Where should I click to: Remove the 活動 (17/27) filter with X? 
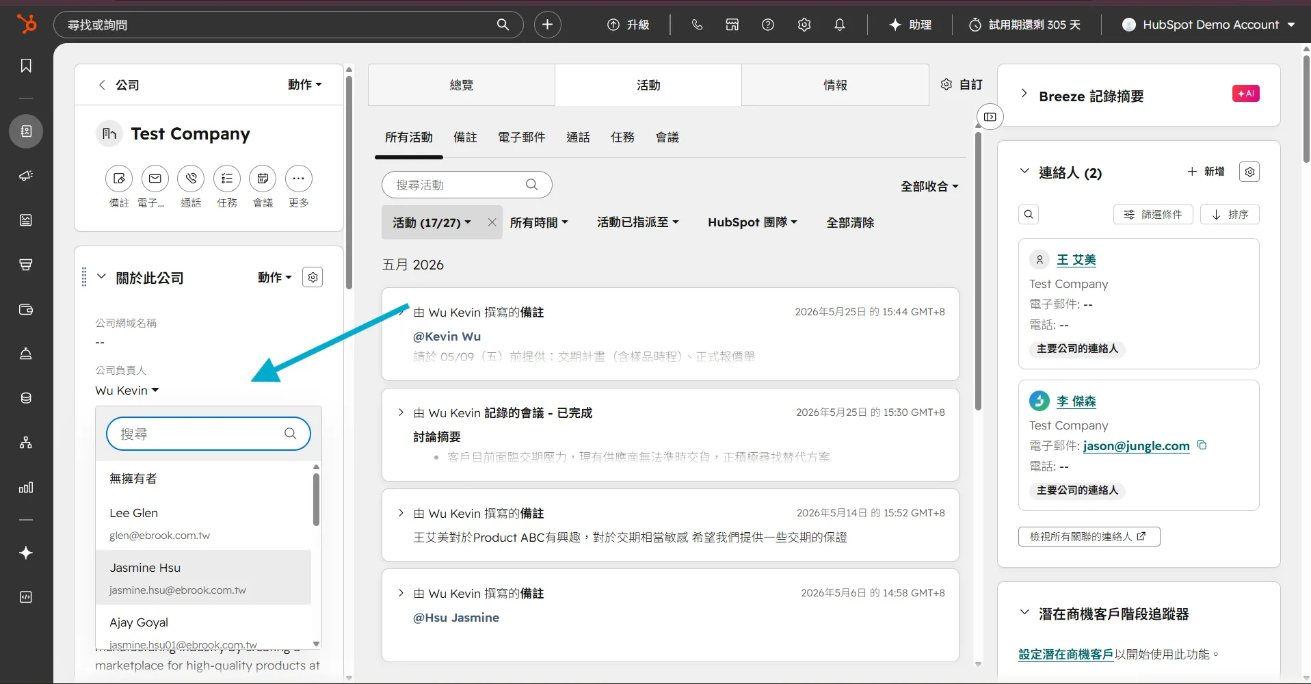click(x=492, y=222)
